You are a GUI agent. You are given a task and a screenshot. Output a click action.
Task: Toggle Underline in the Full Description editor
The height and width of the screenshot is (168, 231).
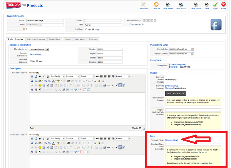[x=48, y=77]
